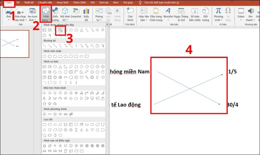Screen dimensions: 260x155
Task: Open the Xem lại review tab
Action: tap(104, 2)
